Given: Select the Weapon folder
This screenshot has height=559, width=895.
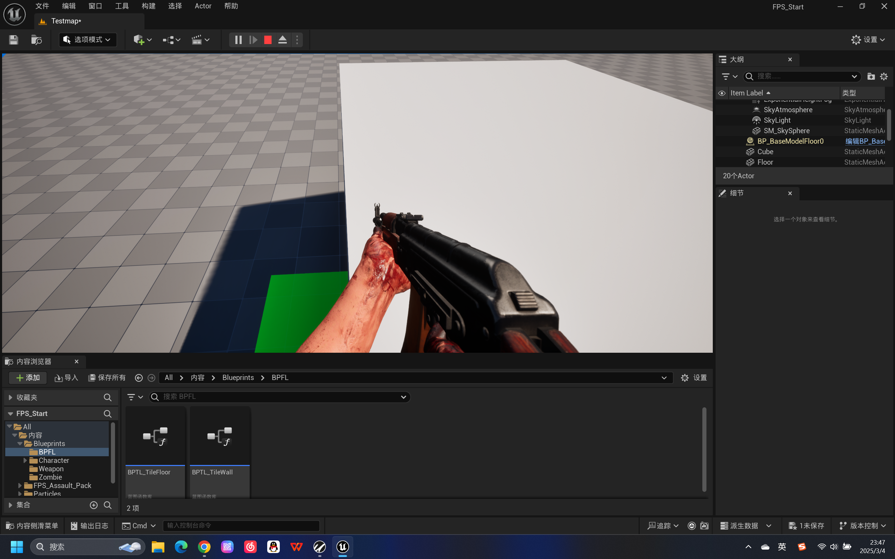Looking at the screenshot, I should point(51,469).
